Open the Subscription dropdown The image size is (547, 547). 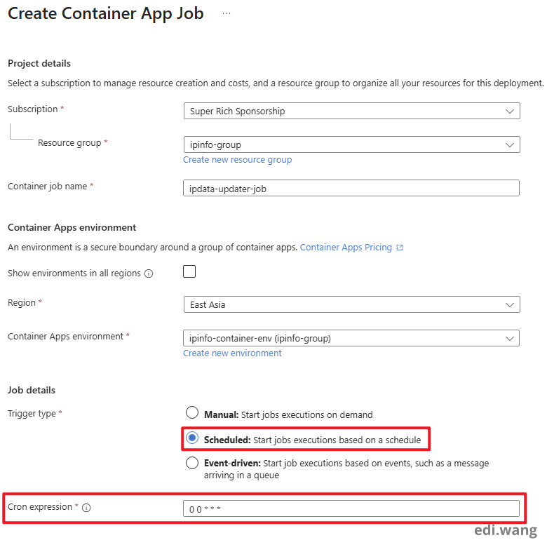(351, 111)
